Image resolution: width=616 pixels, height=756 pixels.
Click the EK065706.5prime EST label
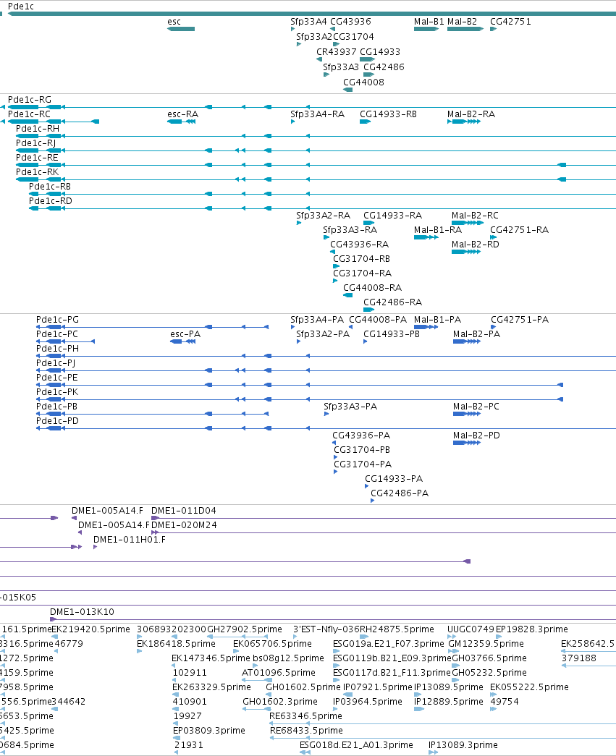(x=273, y=644)
